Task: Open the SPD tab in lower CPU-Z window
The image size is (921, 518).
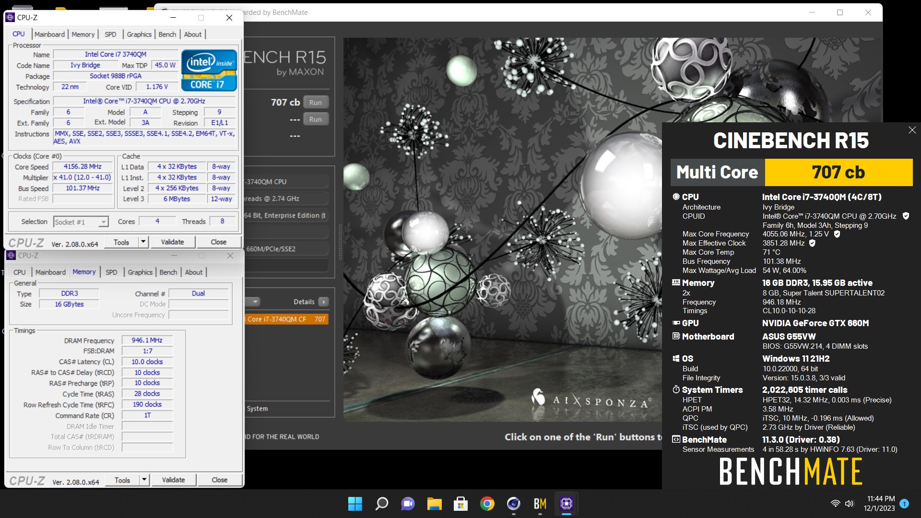Action: point(111,272)
